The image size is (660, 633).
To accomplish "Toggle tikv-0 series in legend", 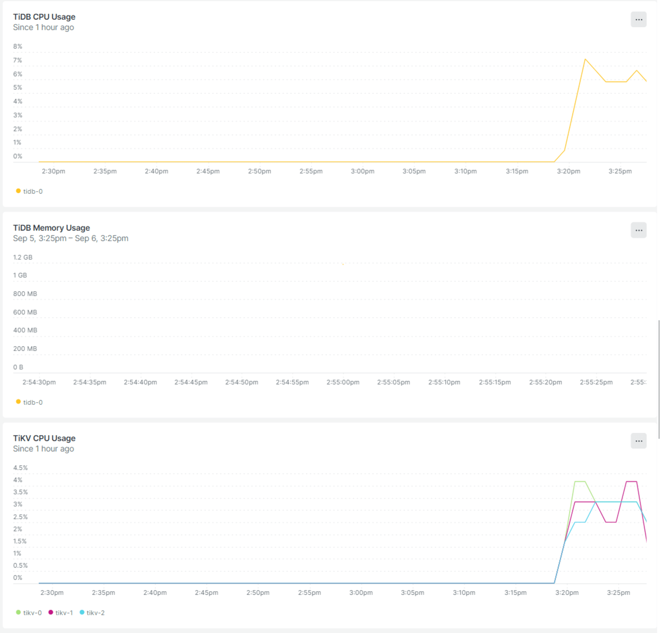I will [x=29, y=613].
